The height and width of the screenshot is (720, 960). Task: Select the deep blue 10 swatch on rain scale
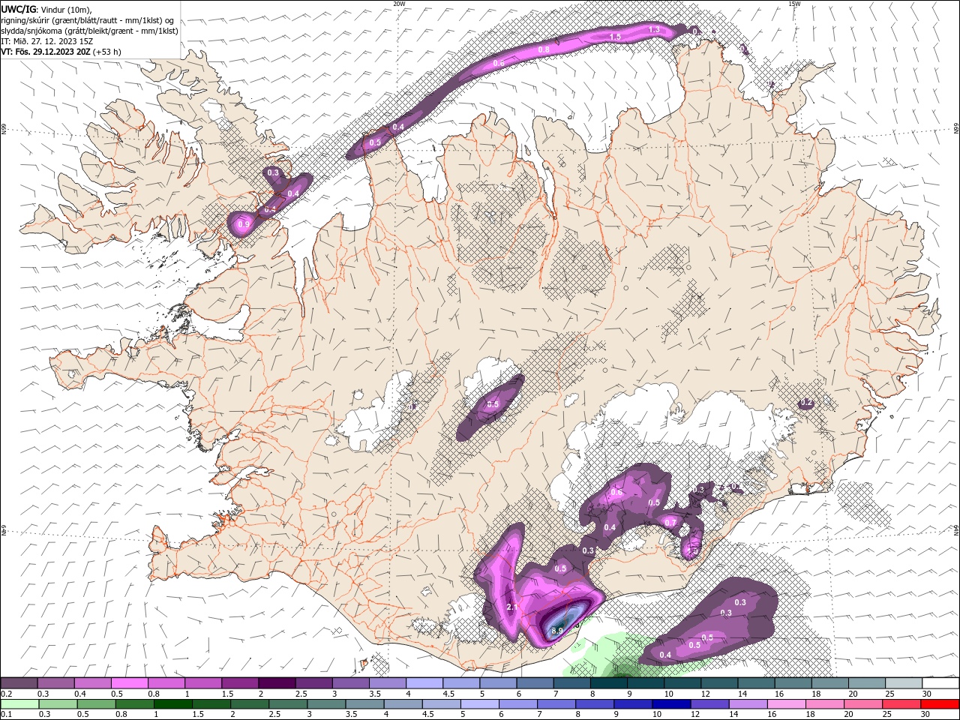[x=670, y=703]
